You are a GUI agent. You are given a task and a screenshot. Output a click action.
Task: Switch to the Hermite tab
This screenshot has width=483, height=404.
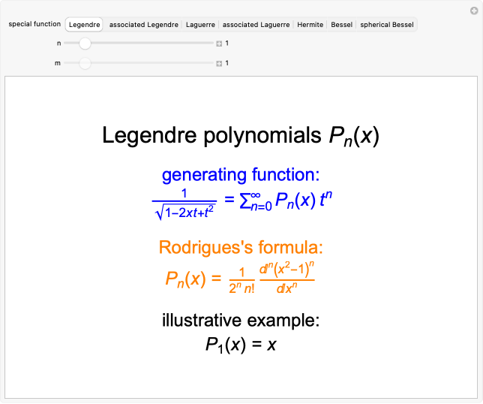[x=310, y=25]
